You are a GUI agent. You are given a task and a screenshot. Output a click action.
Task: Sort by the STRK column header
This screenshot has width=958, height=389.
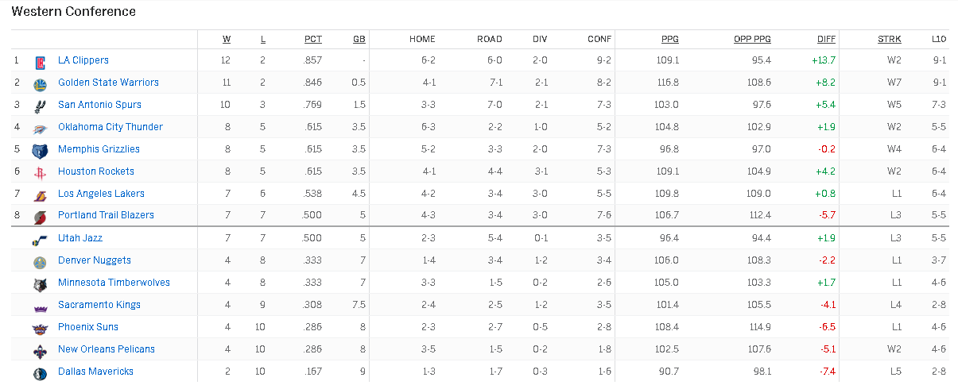click(890, 39)
